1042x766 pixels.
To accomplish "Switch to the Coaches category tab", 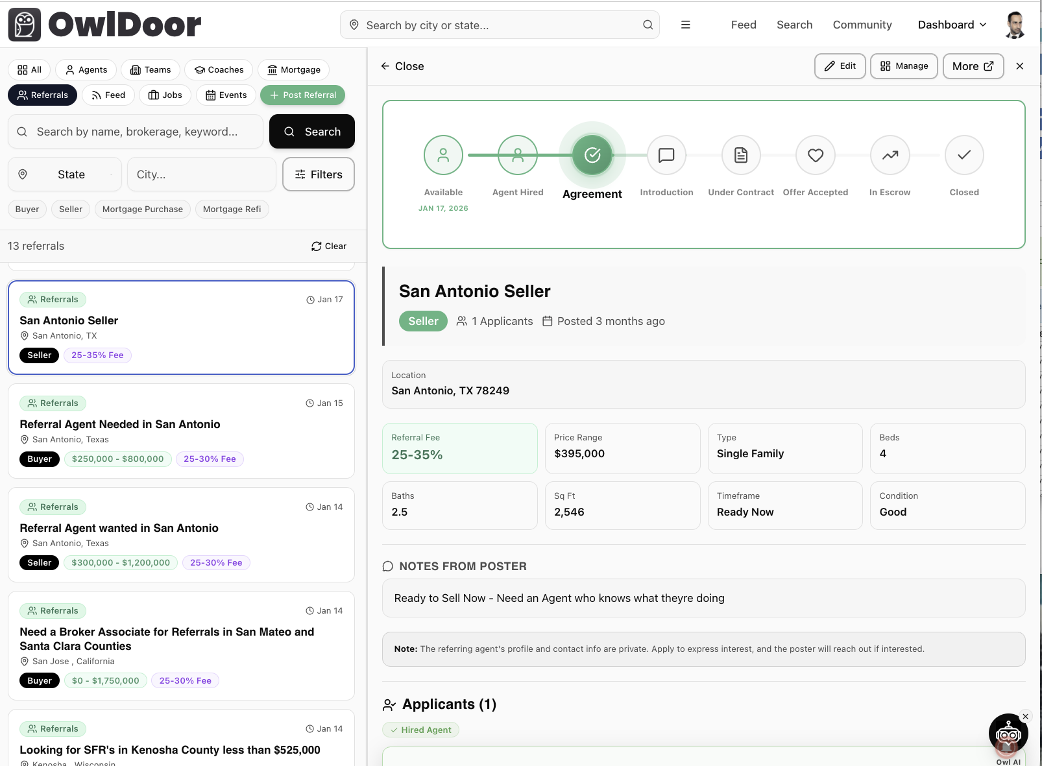I will click(219, 69).
